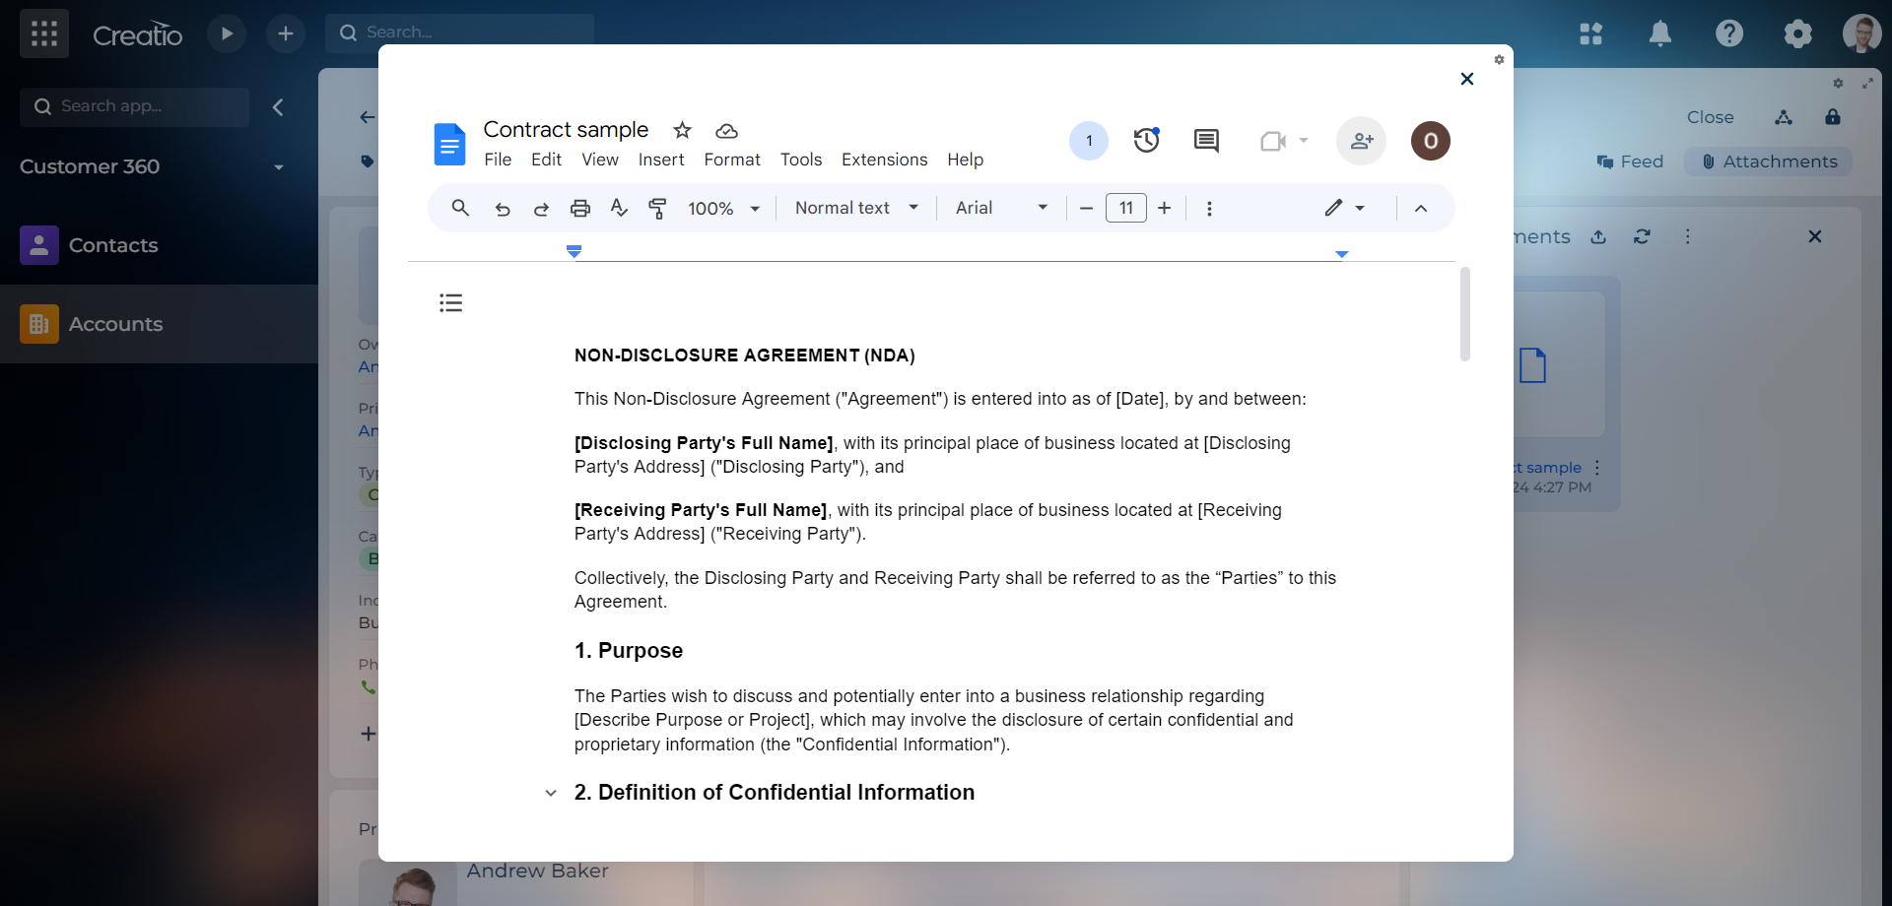
Task: Open the Arial font dropdown
Action: (1000, 208)
